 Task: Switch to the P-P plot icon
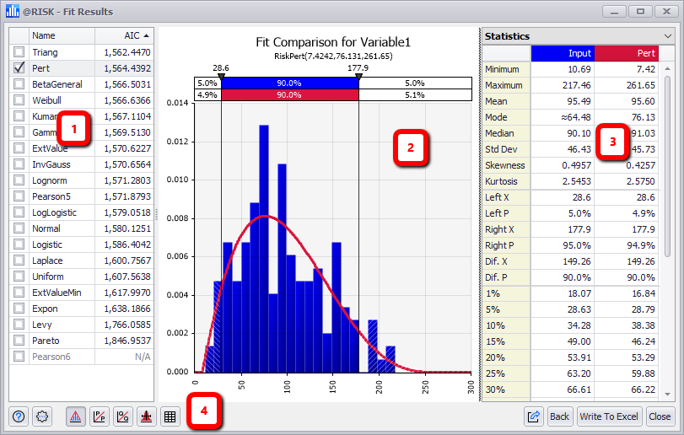[99, 416]
